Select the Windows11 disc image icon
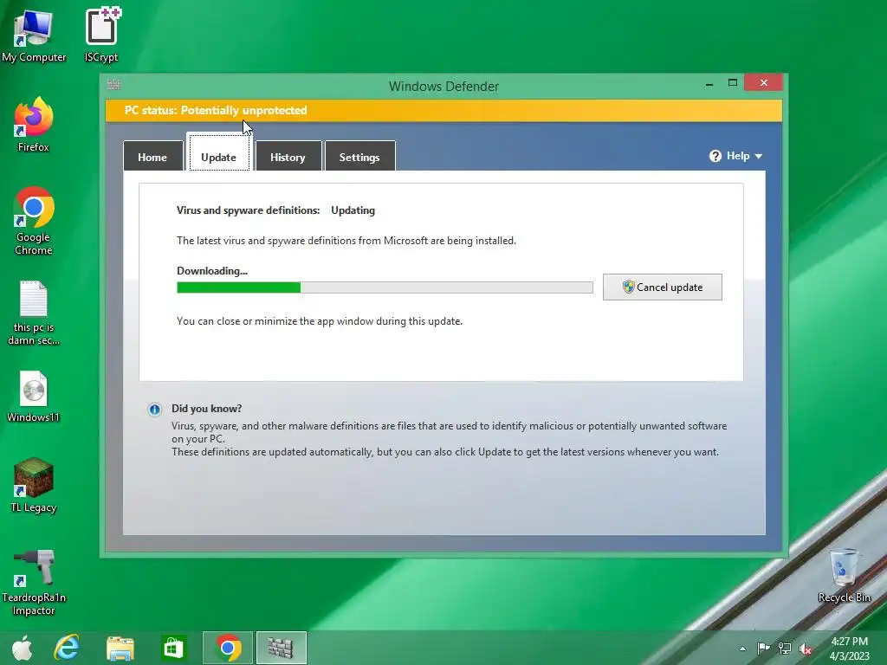887x665 pixels. [34, 397]
